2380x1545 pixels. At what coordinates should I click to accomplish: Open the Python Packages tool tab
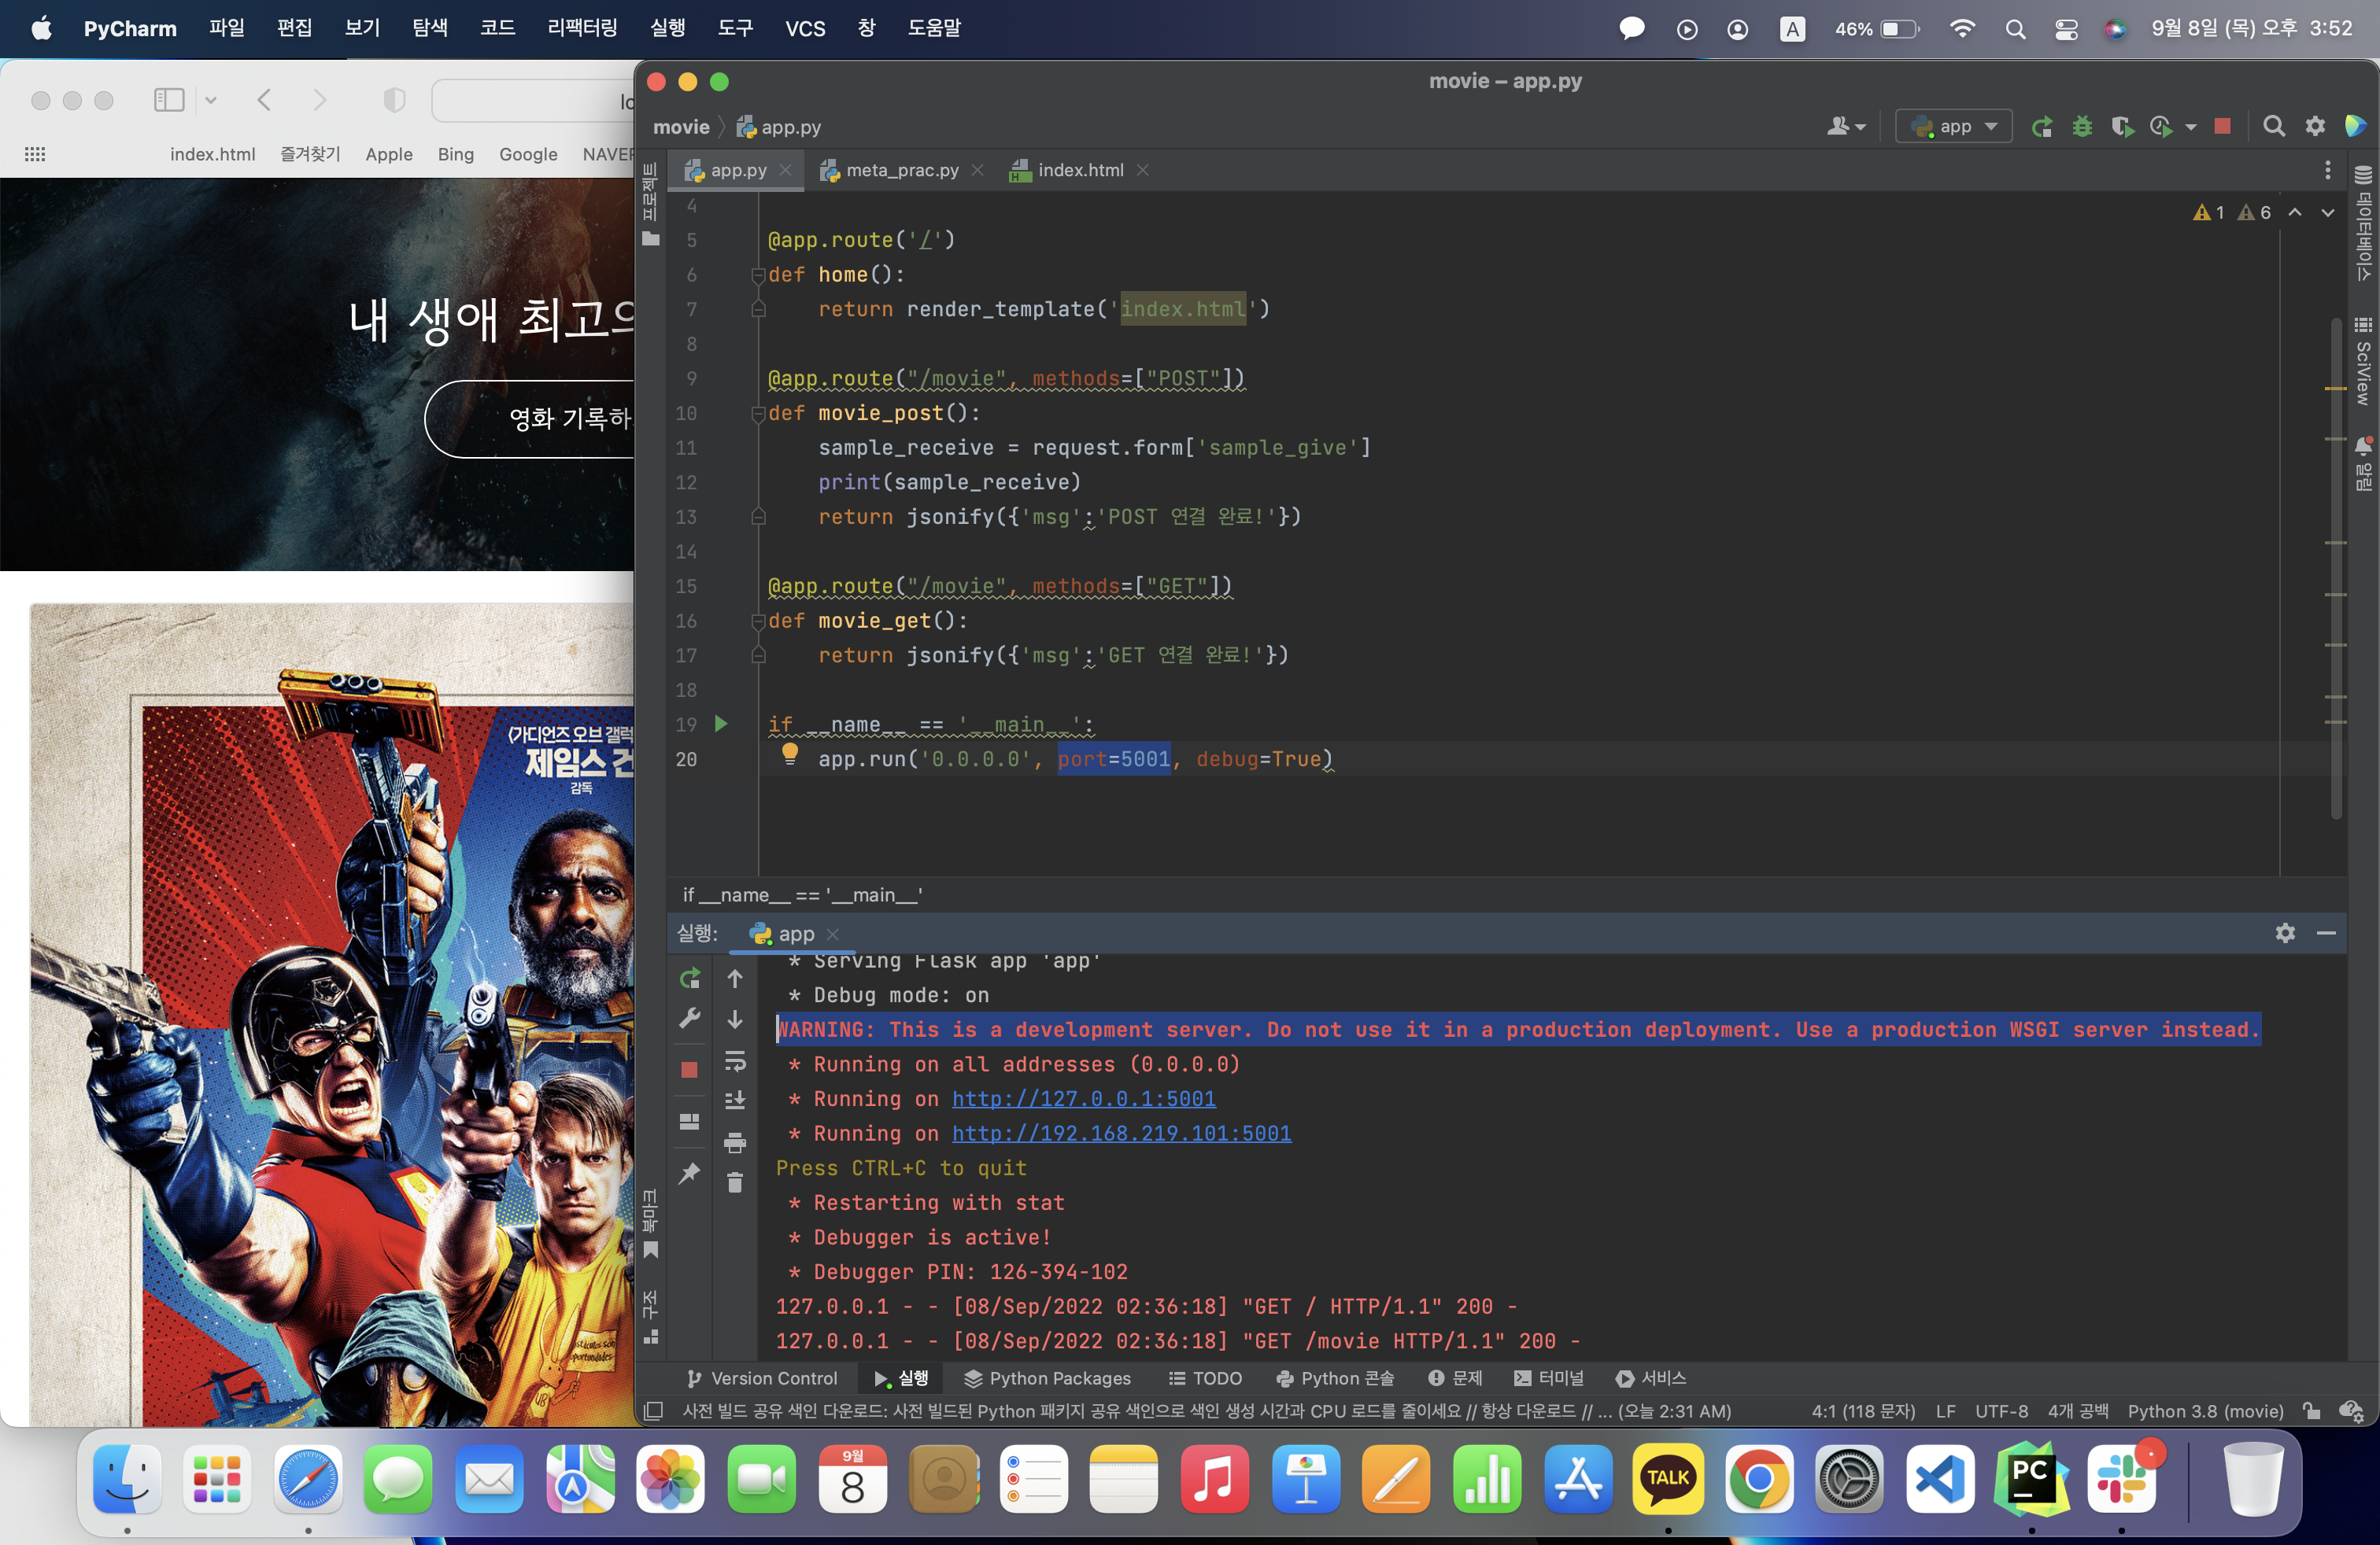tap(1047, 1378)
